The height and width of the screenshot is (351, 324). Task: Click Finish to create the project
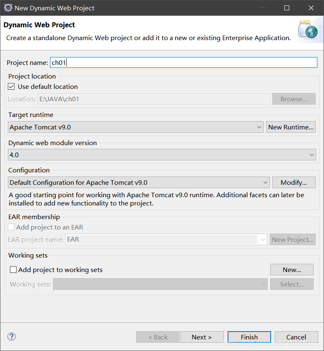click(x=249, y=337)
